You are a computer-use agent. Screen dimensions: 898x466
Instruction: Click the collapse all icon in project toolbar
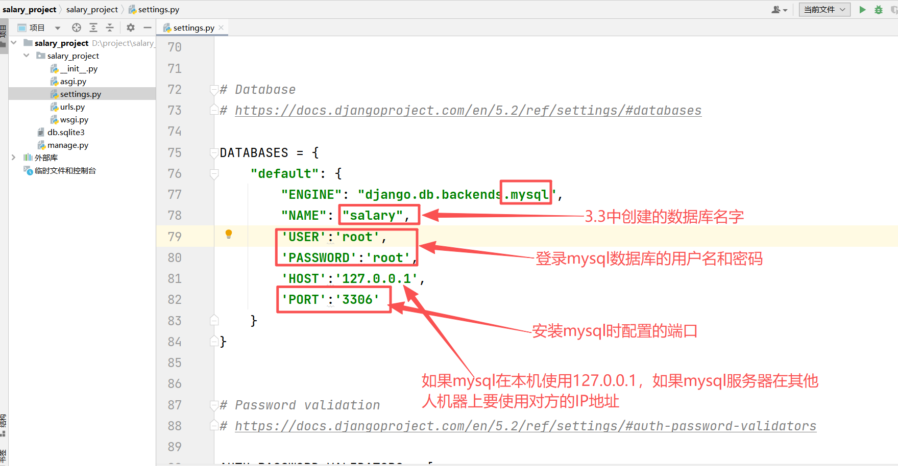tap(110, 28)
